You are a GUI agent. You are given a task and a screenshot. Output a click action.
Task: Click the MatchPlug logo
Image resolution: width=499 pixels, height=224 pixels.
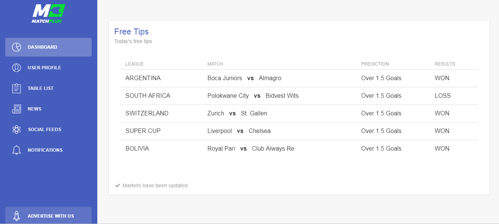[x=48, y=13]
